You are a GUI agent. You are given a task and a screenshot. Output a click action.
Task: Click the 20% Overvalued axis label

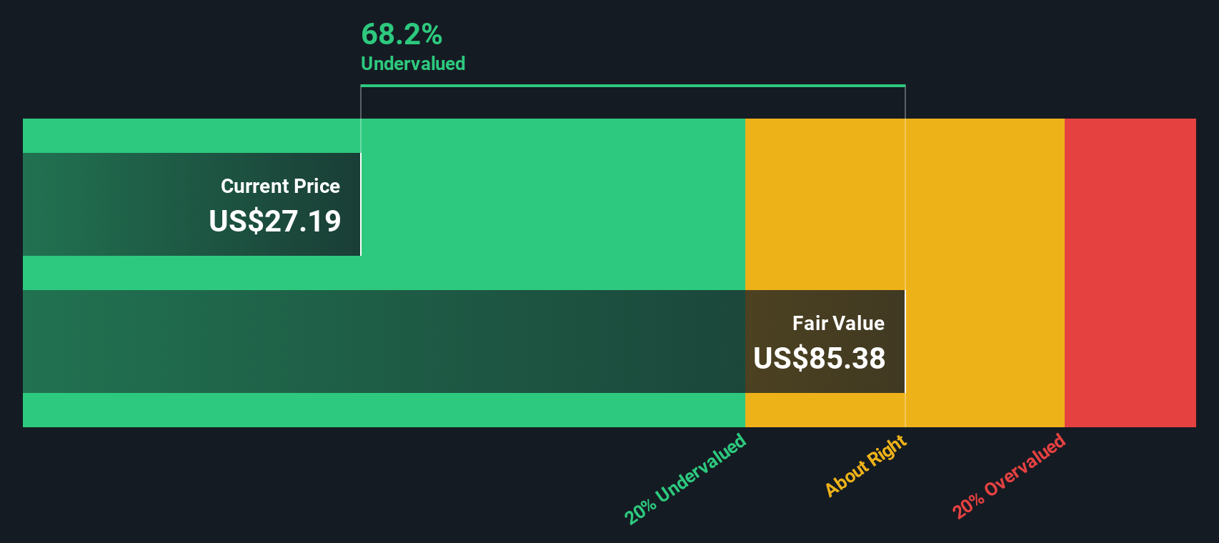[x=1008, y=476]
